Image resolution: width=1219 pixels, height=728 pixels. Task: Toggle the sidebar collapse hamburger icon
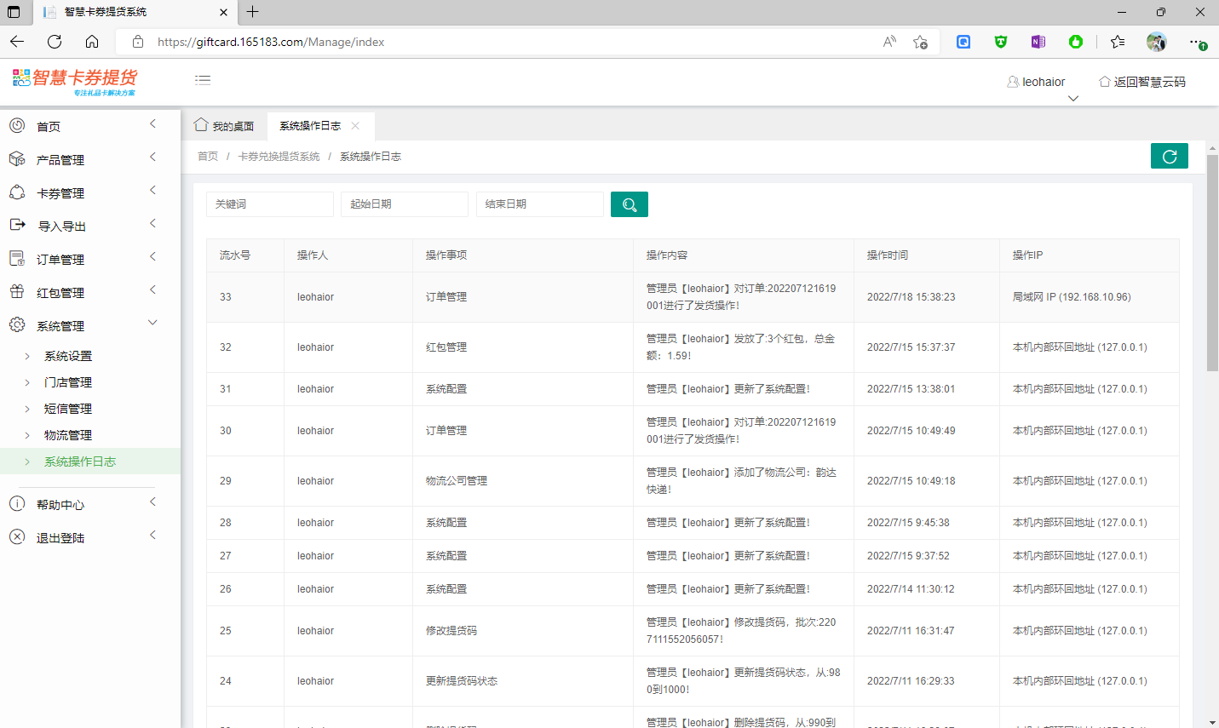[x=203, y=80]
